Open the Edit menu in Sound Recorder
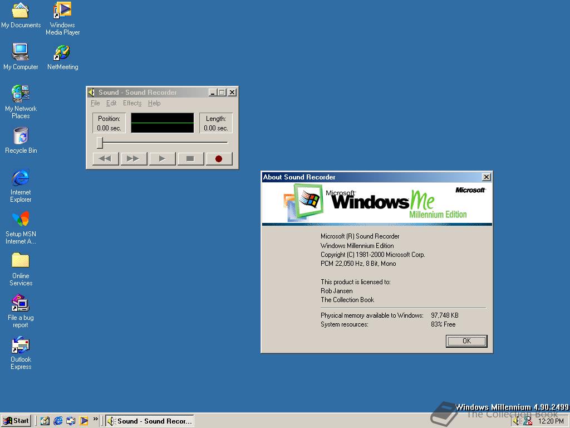 tap(111, 103)
